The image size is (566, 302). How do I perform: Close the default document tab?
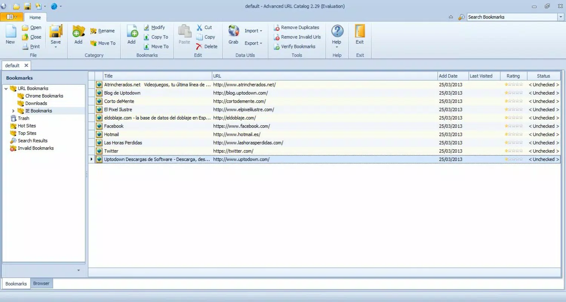(x=26, y=65)
